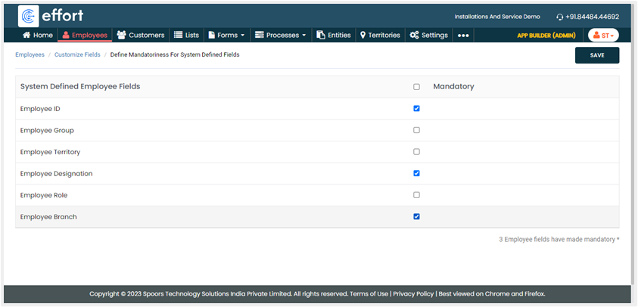Open Lists with the list icon
Screen dimensions: 638x307
click(x=178, y=35)
